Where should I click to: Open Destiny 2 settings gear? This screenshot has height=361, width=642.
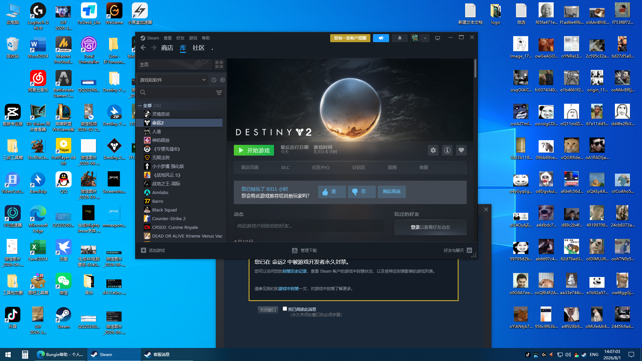tap(433, 150)
